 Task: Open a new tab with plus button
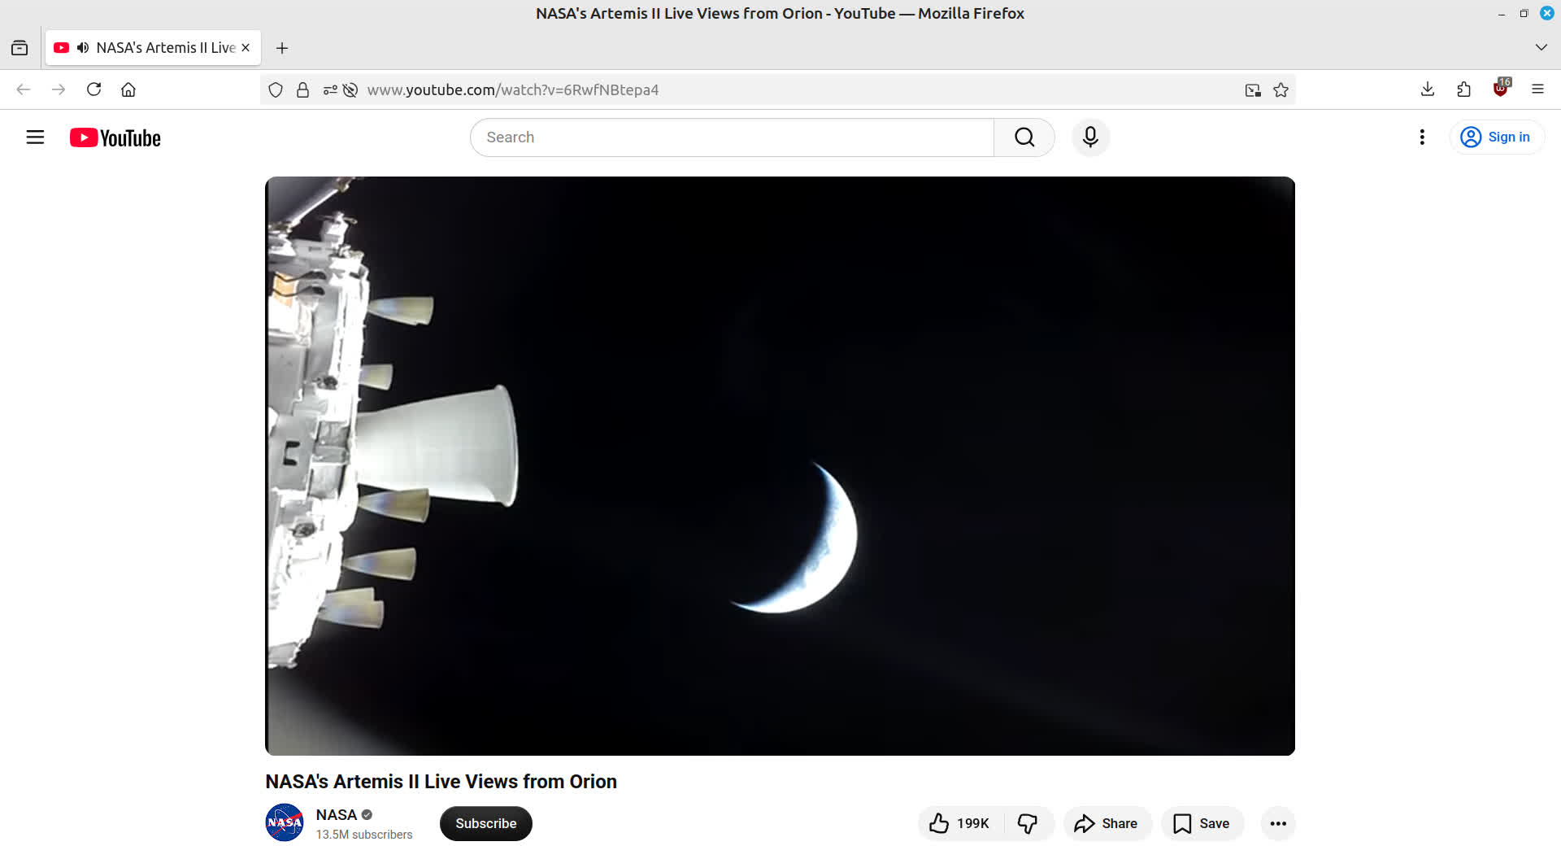coord(282,48)
